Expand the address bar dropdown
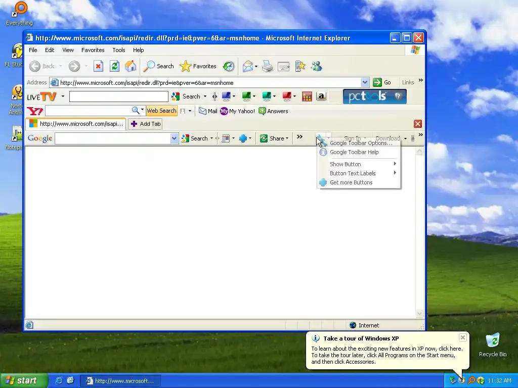The height and width of the screenshot is (388, 518). click(365, 82)
